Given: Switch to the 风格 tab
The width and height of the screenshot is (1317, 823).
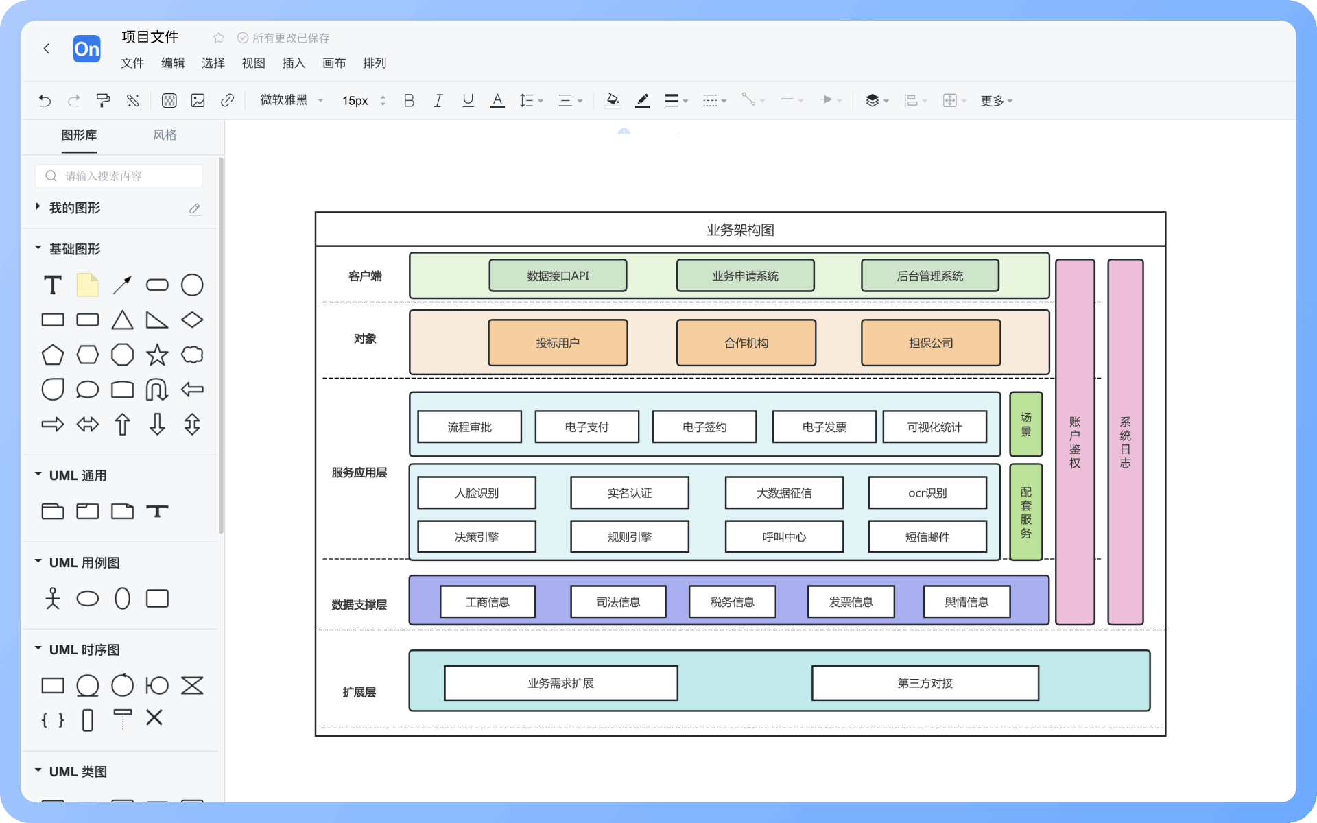Looking at the screenshot, I should pyautogui.click(x=165, y=135).
